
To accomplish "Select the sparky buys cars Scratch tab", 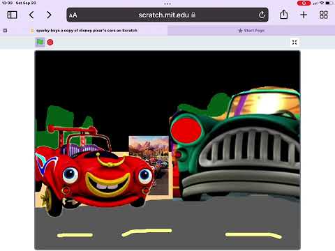I will [x=87, y=31].
